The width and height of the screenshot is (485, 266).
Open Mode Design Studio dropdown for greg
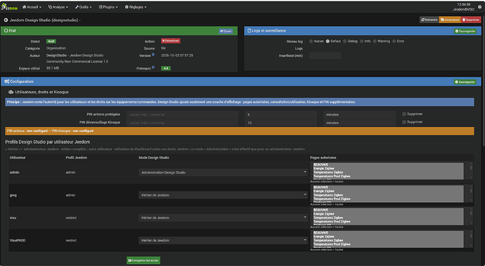pos(223,195)
